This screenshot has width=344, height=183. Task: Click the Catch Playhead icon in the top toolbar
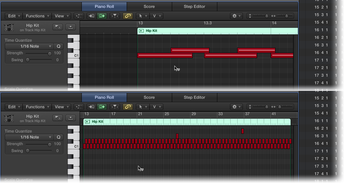point(115,16)
